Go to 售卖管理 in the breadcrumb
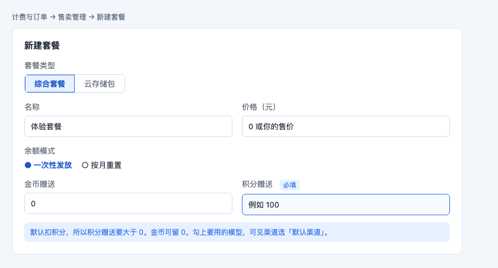Viewport: 498px width, 268px height. 72,17
